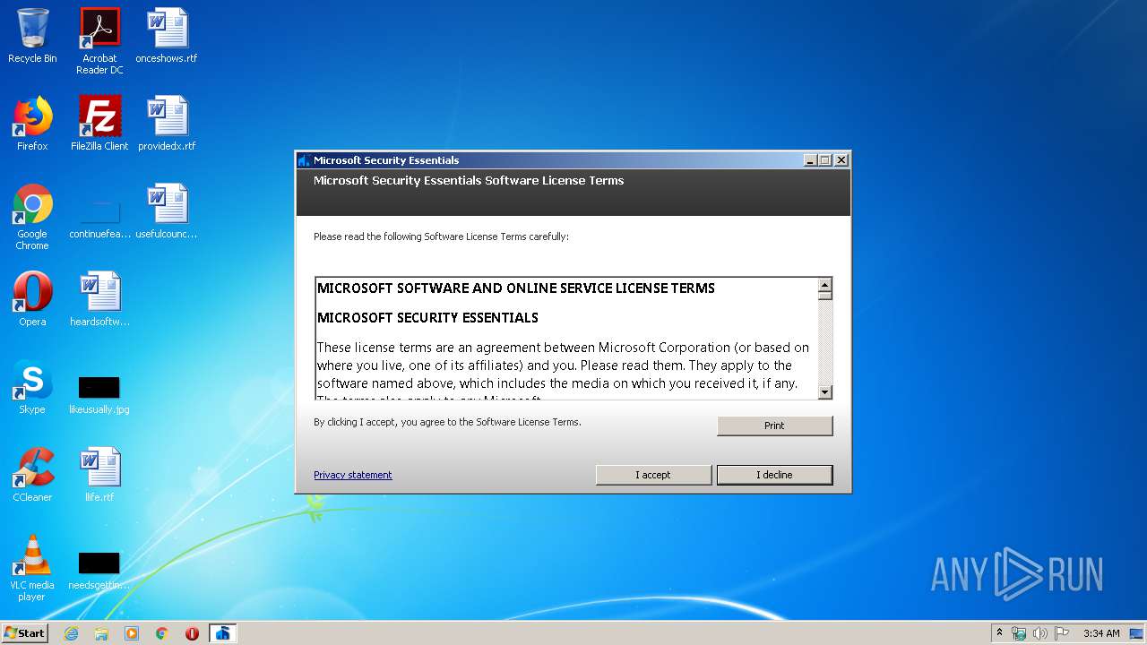
Task: Click license text scrollbar up arrow
Action: pos(825,286)
